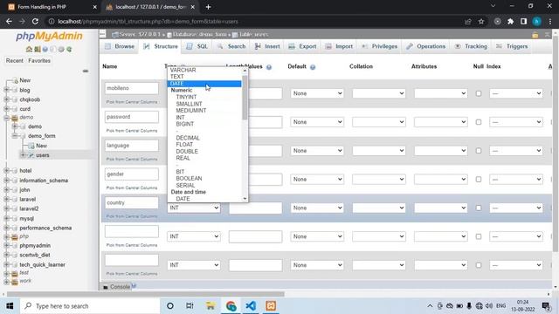
Task: Click the Length/Values field for country
Action: pos(255,208)
